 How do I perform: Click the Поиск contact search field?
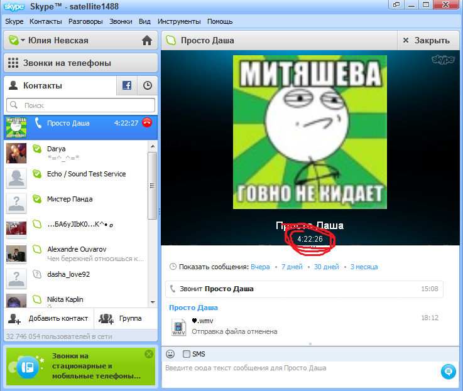(80, 105)
